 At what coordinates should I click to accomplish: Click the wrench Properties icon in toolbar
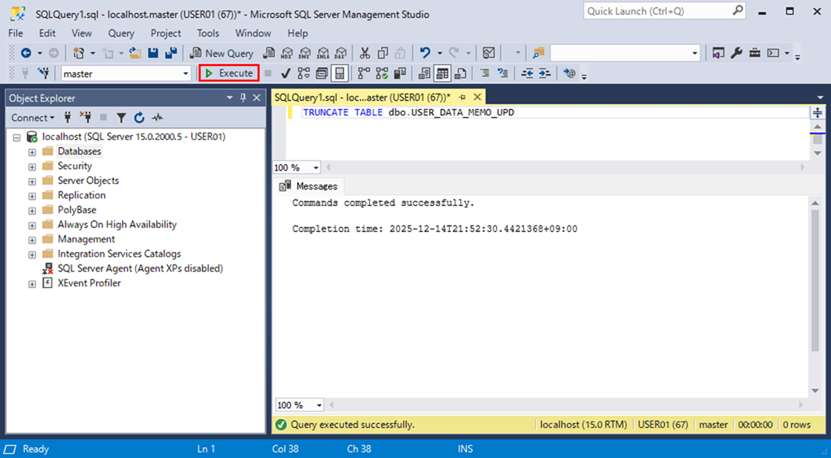coord(736,54)
